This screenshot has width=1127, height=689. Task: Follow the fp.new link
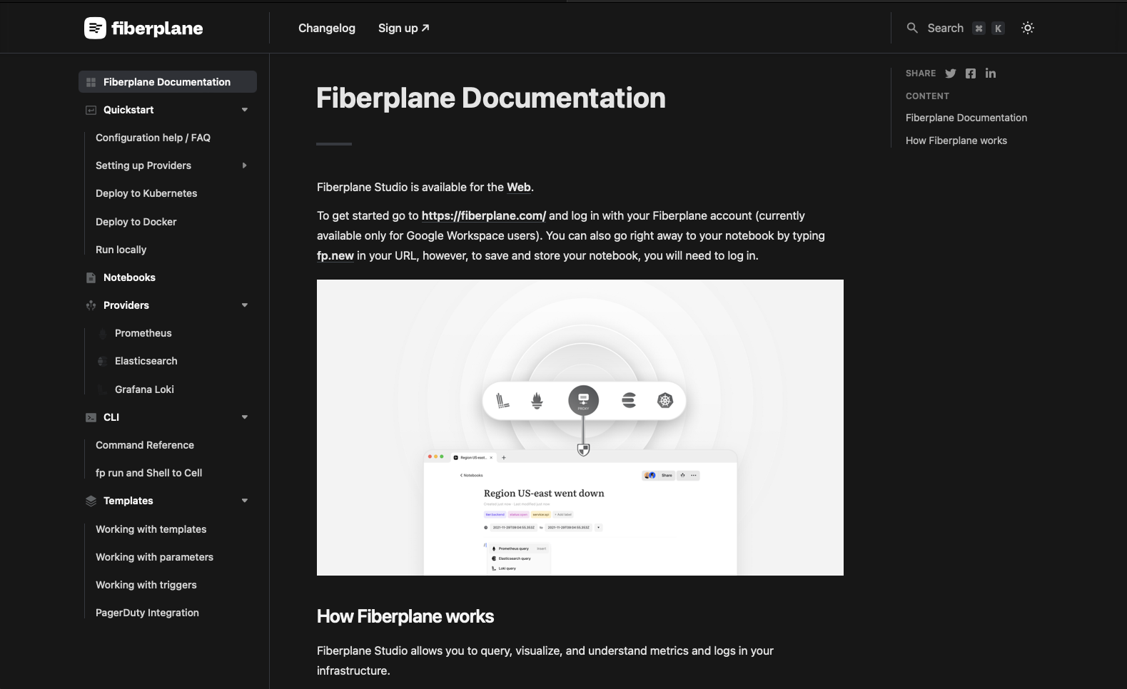tap(335, 255)
